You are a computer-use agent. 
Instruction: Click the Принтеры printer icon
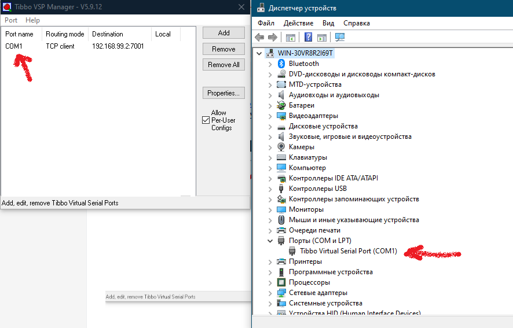[281, 261]
